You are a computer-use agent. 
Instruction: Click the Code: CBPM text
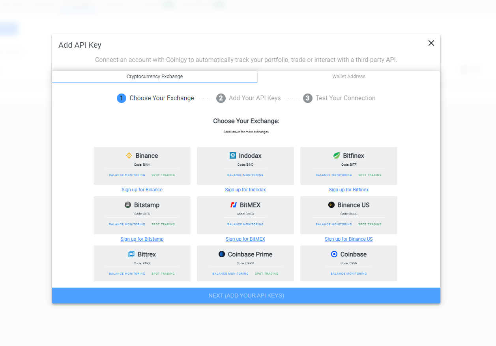tap(245, 263)
